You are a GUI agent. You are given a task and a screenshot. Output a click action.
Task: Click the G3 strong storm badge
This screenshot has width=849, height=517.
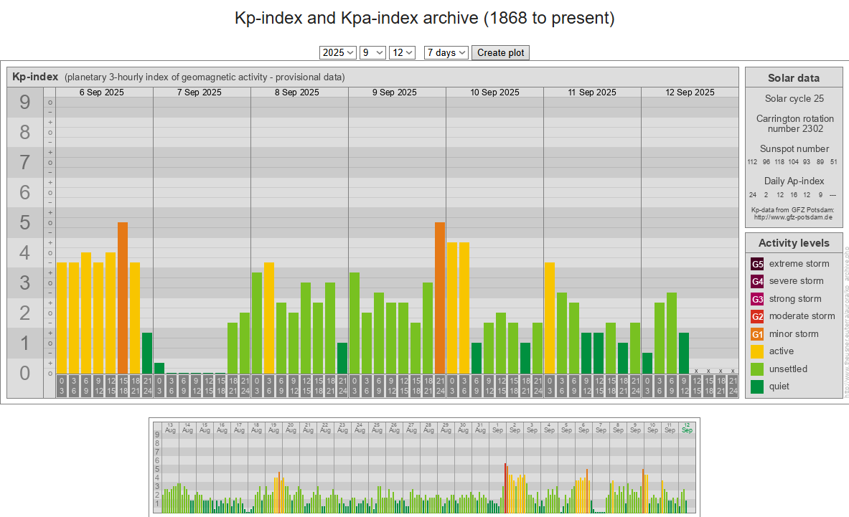pos(757,299)
